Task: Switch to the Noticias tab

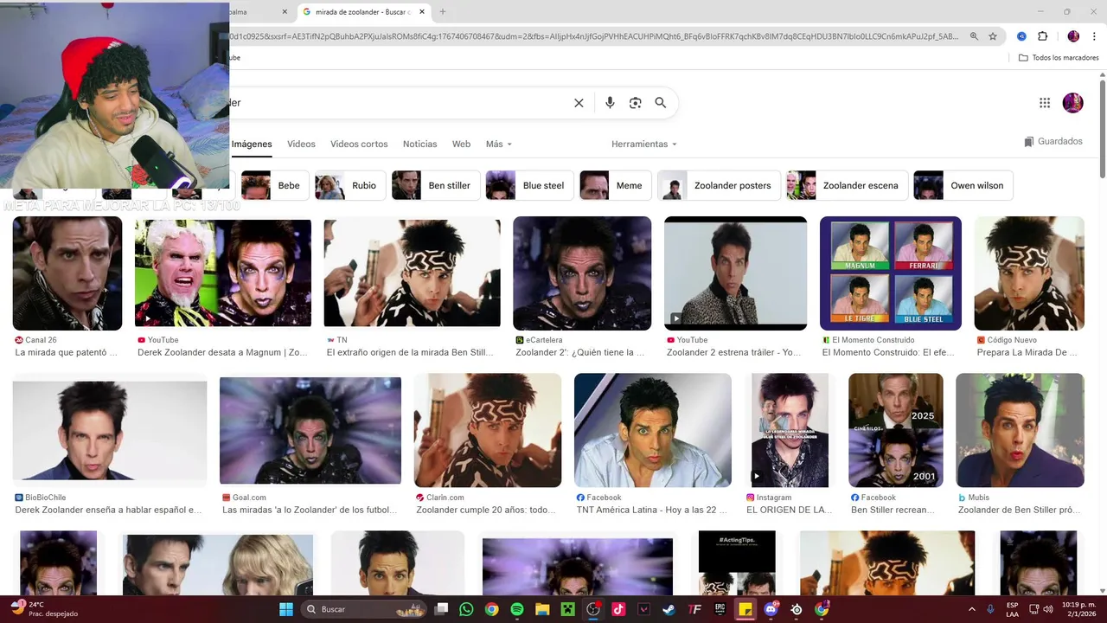Action: click(420, 144)
